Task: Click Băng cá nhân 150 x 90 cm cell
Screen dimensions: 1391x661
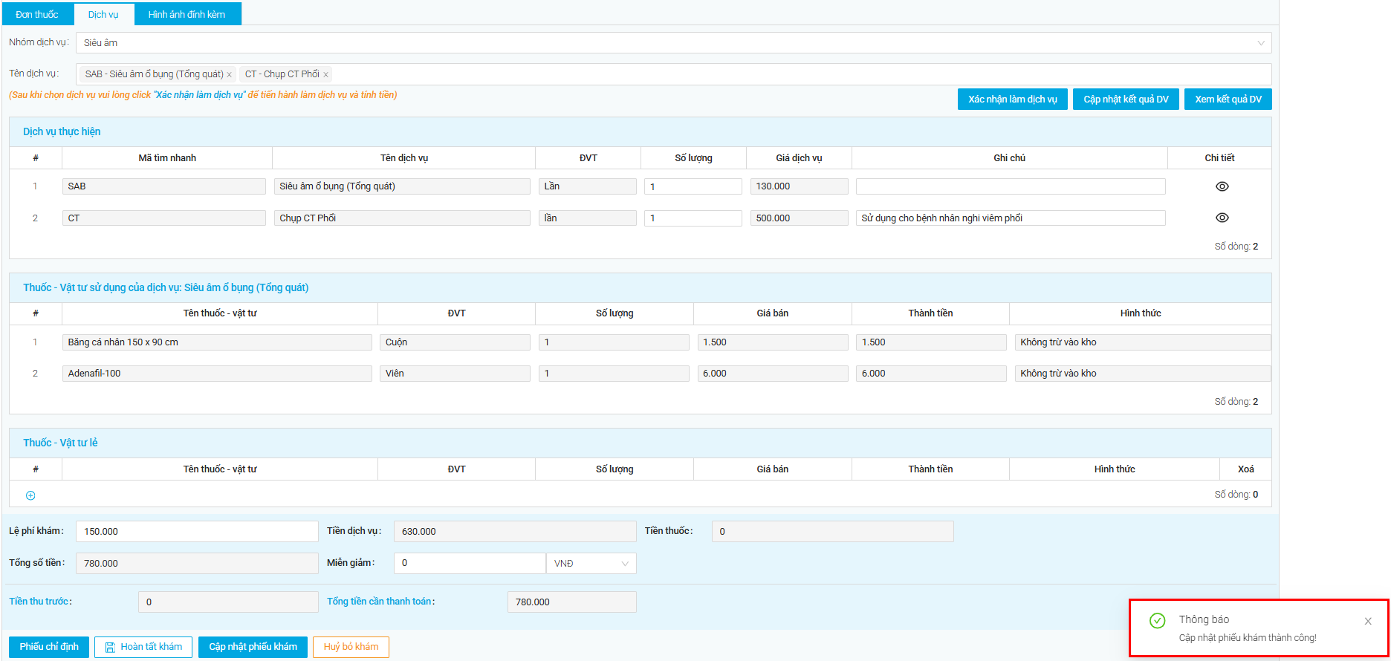Action: click(x=217, y=342)
